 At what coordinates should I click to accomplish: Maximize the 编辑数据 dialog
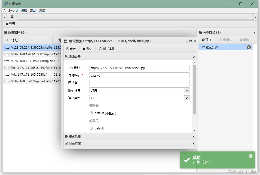(x=190, y=41)
